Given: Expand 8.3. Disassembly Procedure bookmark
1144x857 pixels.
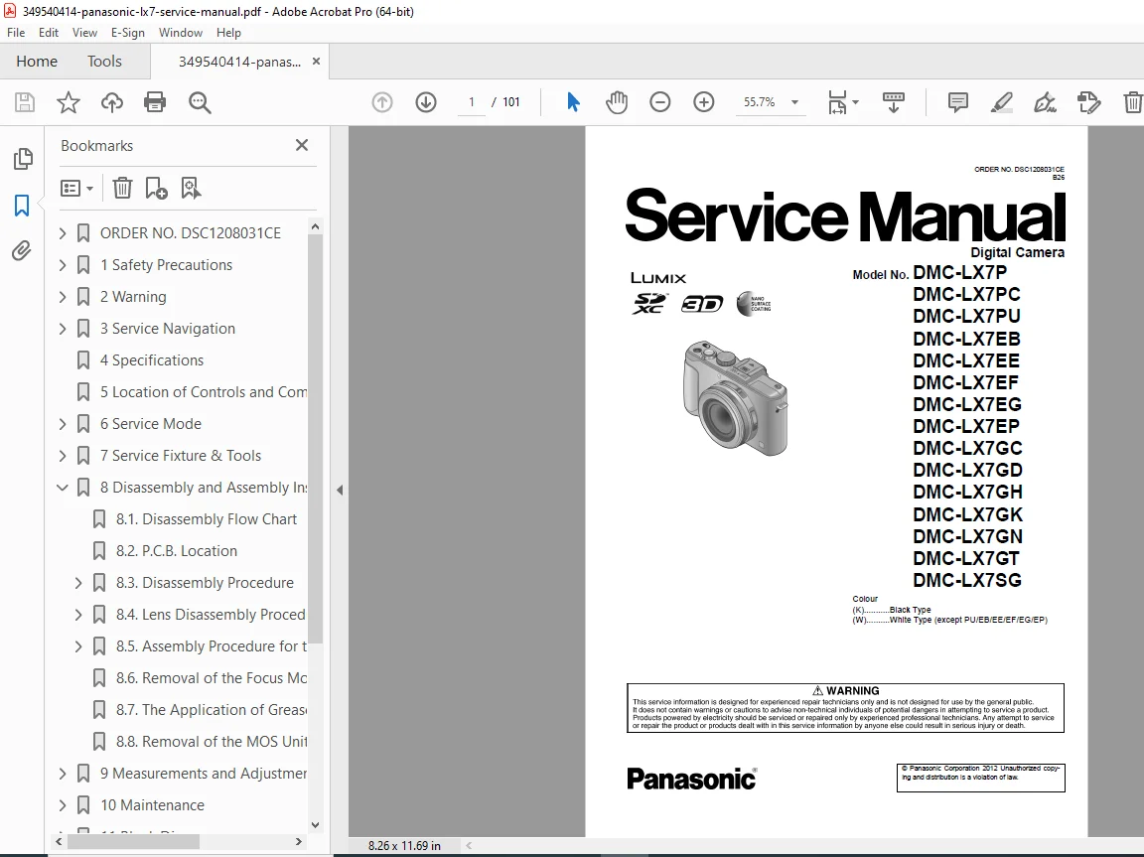Looking at the screenshot, I should point(78,583).
